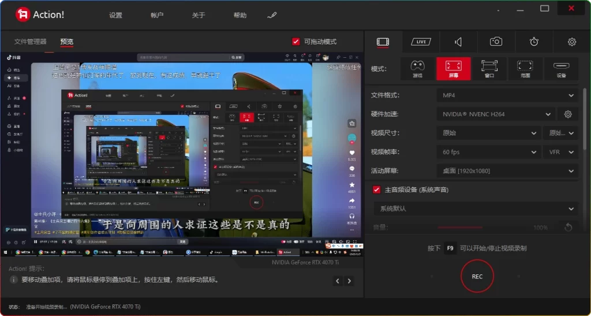The image size is (591, 316).
Task: Select the 游戏 game recording mode
Action: (x=417, y=69)
